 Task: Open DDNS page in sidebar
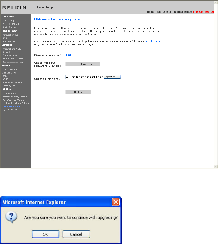(x=5, y=79)
